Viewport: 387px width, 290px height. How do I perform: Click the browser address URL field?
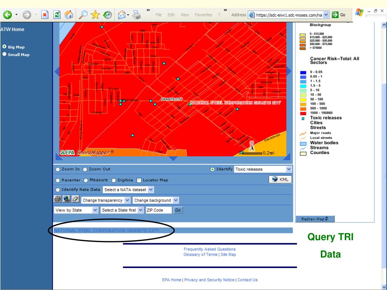coord(288,15)
